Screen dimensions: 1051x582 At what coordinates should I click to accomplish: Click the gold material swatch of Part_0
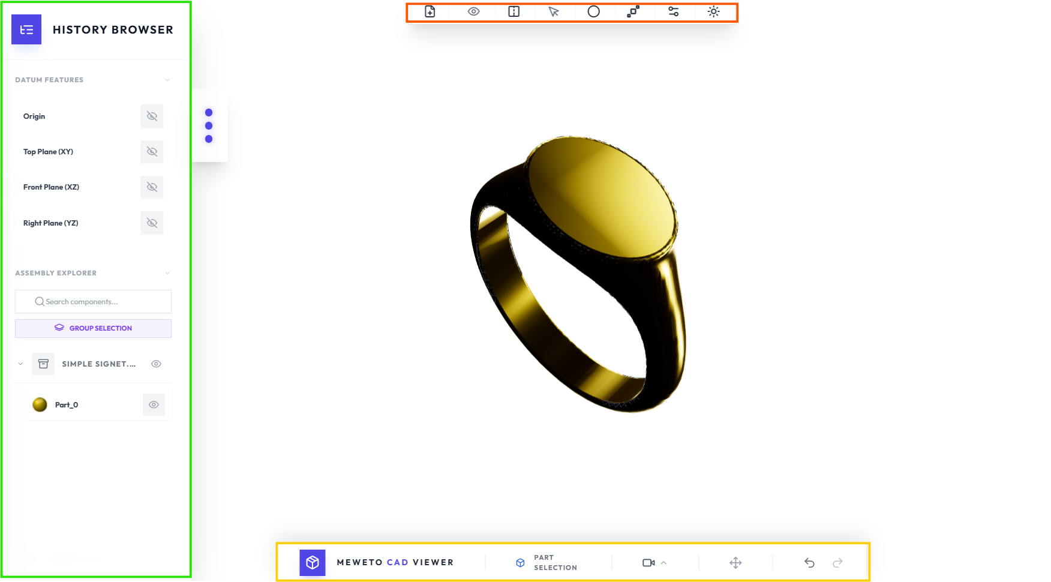coord(40,405)
